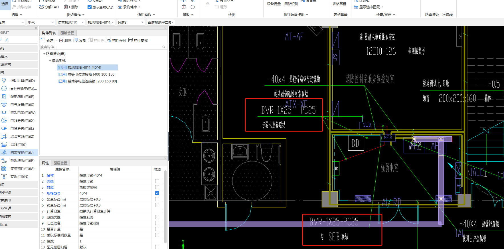Image resolution: width=504 pixels, height=249 pixels.
Task: Toggle 附加 checkbox for 类型 row
Action: click(x=157, y=181)
